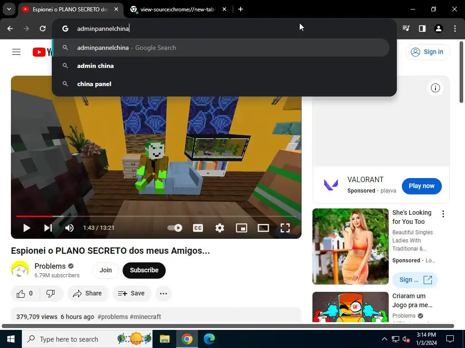The image size is (465, 348).
Task: Reload the current page
Action: pyautogui.click(x=43, y=29)
